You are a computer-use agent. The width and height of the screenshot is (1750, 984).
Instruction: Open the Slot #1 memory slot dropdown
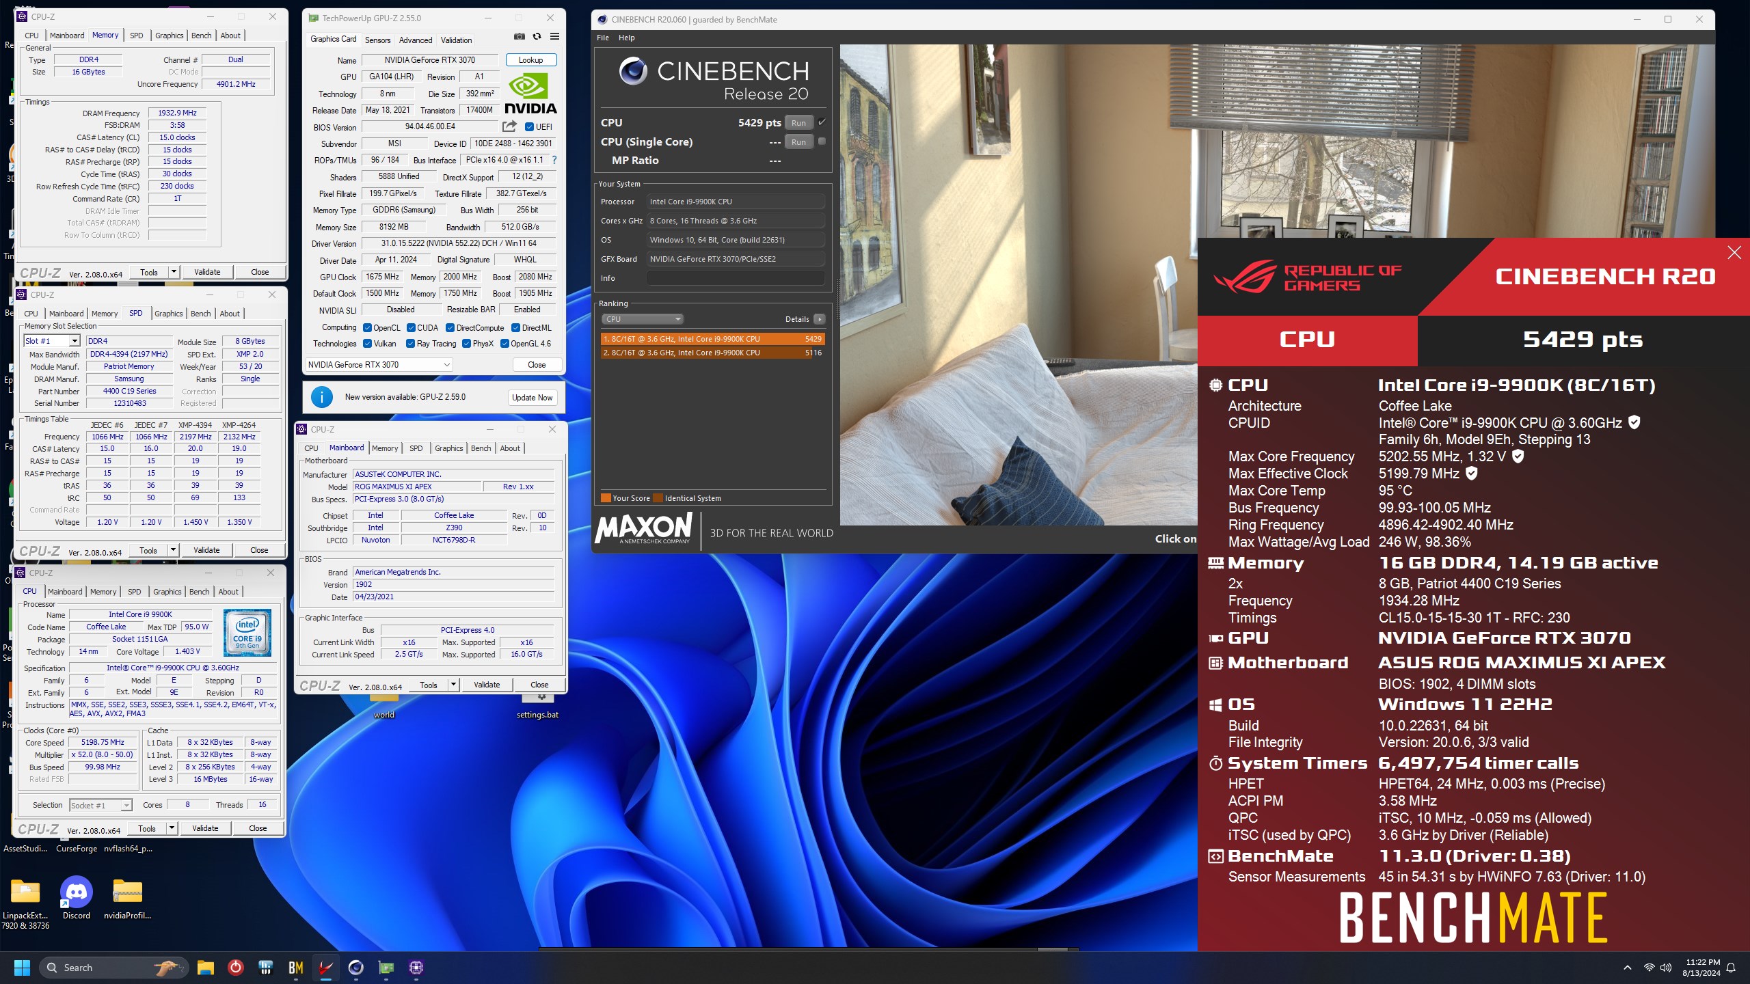point(52,341)
